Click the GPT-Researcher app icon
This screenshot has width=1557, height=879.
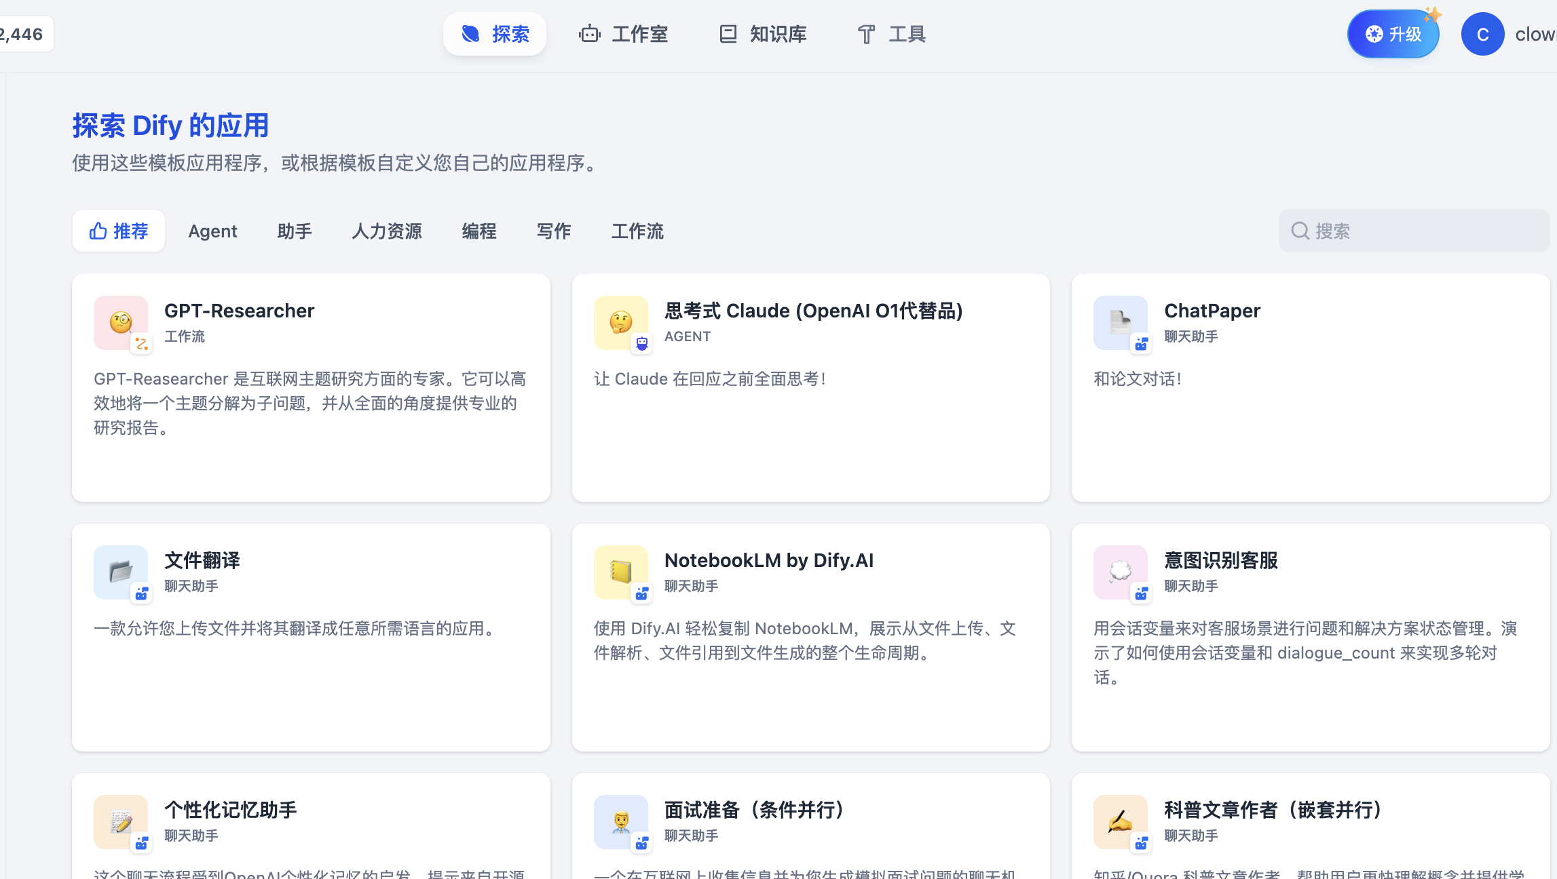[121, 322]
